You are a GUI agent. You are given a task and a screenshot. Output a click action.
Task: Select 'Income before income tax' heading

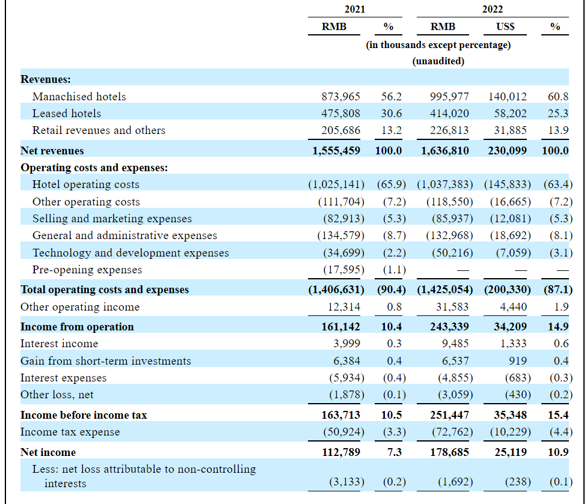[x=84, y=415]
